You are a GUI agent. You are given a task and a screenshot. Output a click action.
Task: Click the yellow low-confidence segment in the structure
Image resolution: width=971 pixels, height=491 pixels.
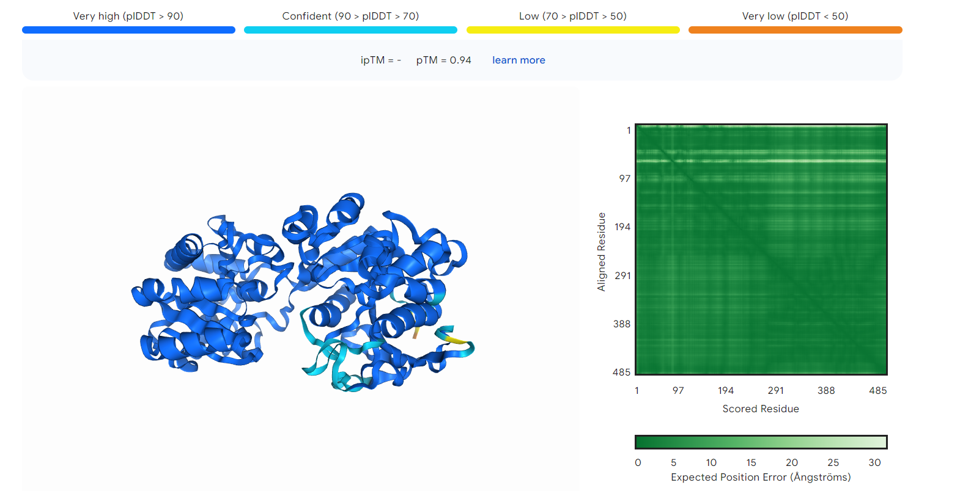pos(454,340)
